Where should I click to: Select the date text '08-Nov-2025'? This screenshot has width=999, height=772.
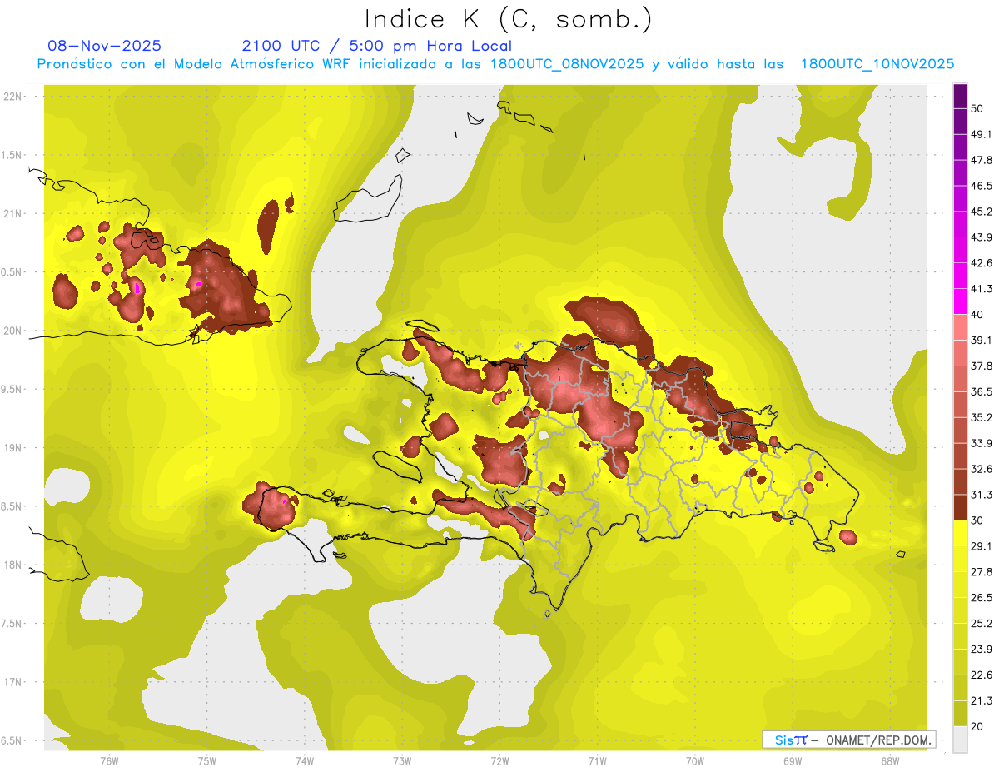(x=104, y=46)
